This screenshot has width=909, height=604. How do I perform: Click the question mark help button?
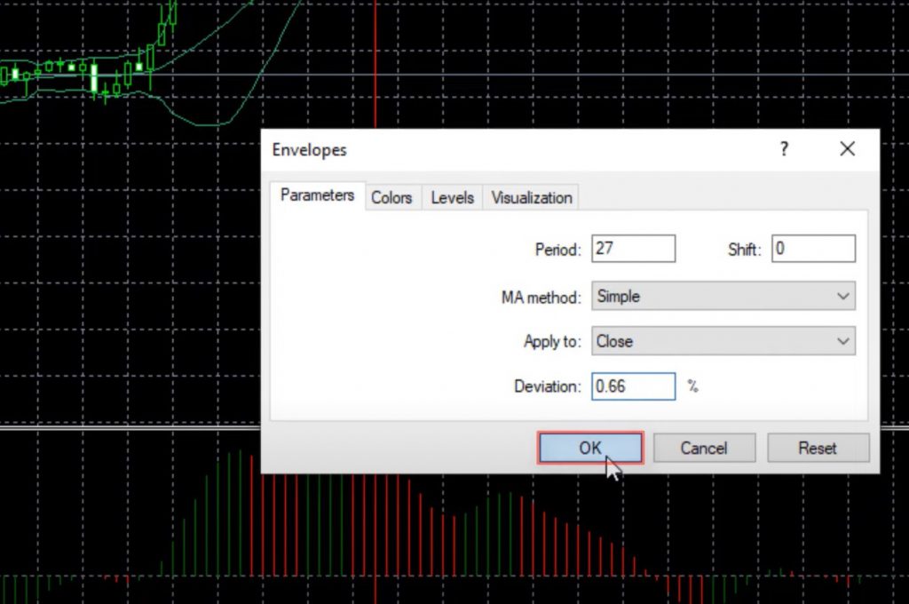click(x=784, y=149)
